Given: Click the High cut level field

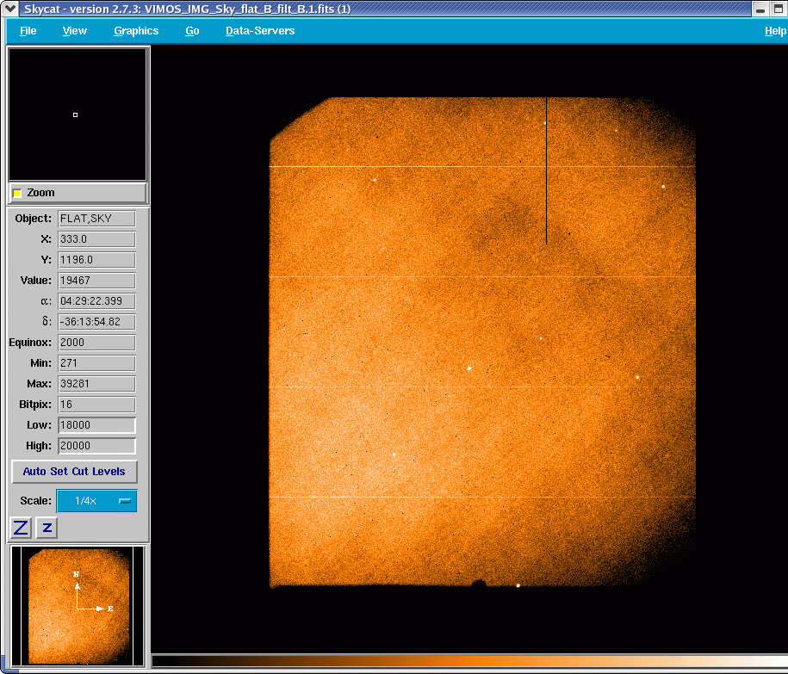Looking at the screenshot, I should click(x=96, y=446).
